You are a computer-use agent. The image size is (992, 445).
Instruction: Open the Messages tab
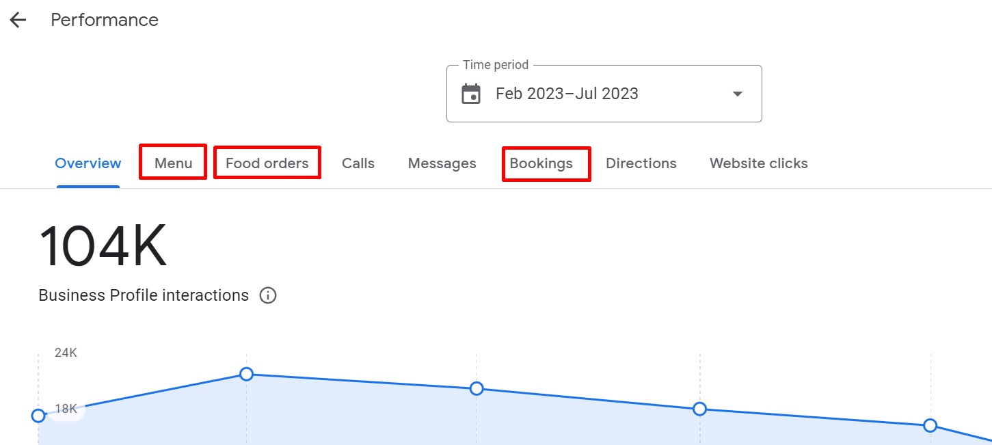click(x=442, y=163)
